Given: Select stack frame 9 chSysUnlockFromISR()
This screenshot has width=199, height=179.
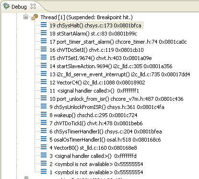Looking at the screenshot, I should [107, 107].
